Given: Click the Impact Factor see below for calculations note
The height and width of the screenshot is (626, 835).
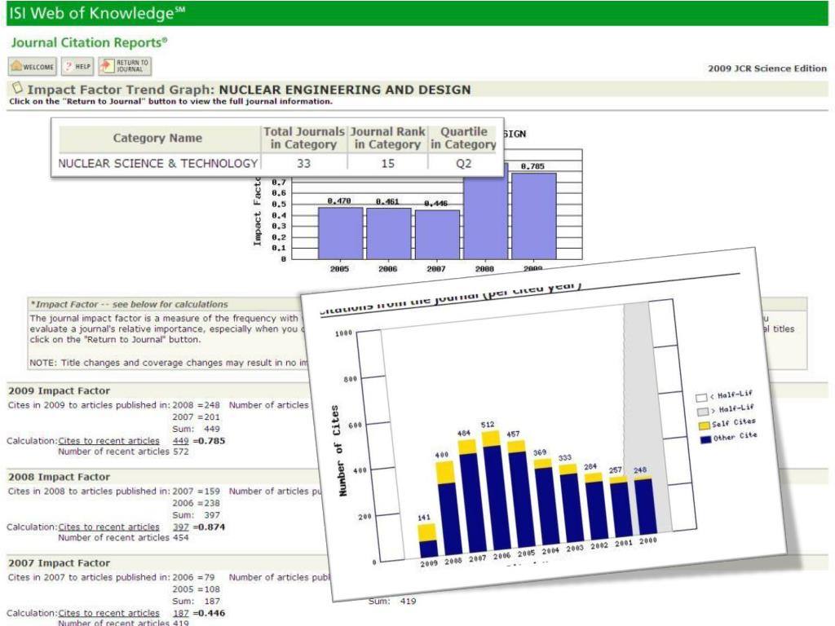Looking at the screenshot, I should click(130, 305).
